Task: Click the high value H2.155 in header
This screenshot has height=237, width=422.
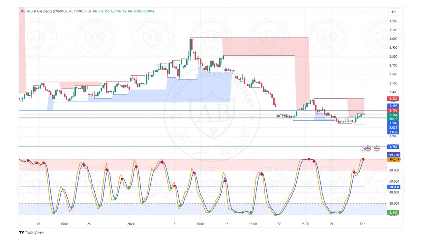Action: (x=104, y=11)
